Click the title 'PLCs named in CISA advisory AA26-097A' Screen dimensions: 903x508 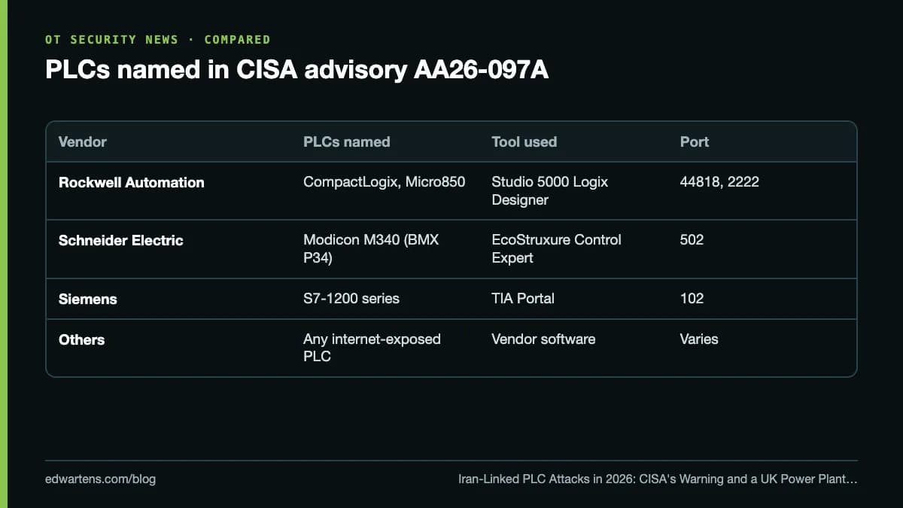coord(297,69)
